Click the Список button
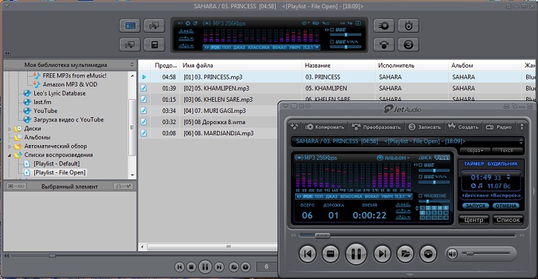 (507, 220)
